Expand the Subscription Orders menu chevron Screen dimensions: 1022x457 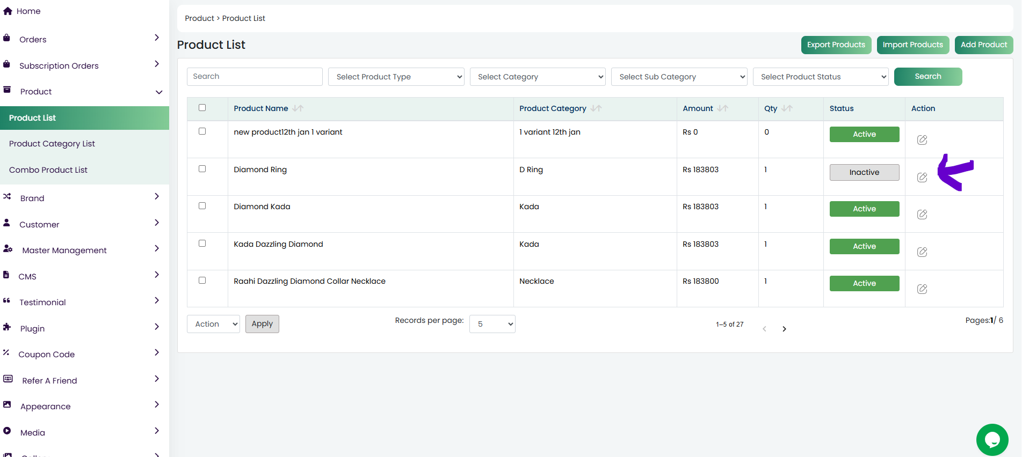coord(157,64)
